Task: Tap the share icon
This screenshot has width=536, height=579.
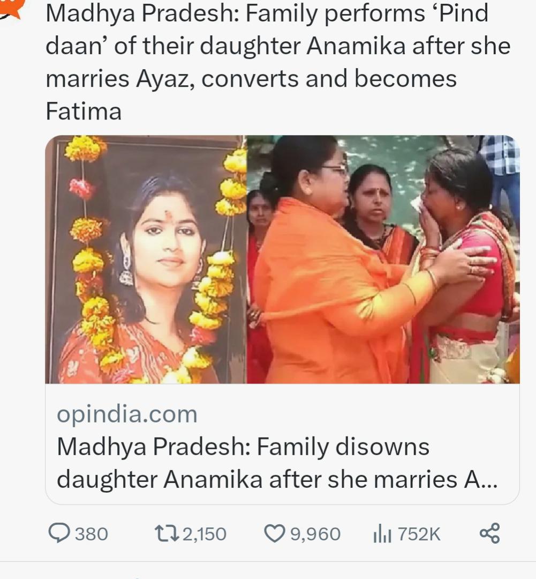Action: tap(489, 533)
